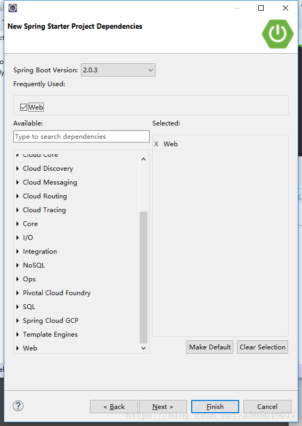Viewport: 302px width, 426px height.
Task: Click the Available list scrollbar thumb
Action: point(144,278)
